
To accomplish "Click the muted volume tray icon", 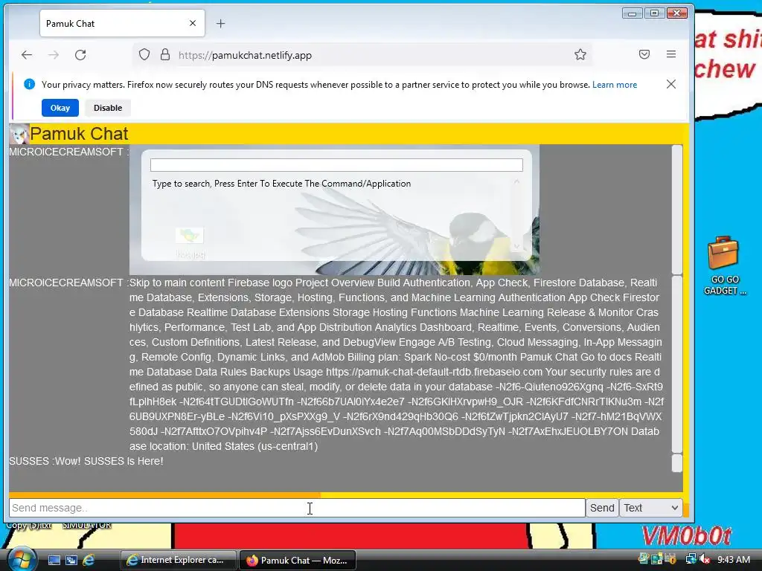I will (x=705, y=559).
